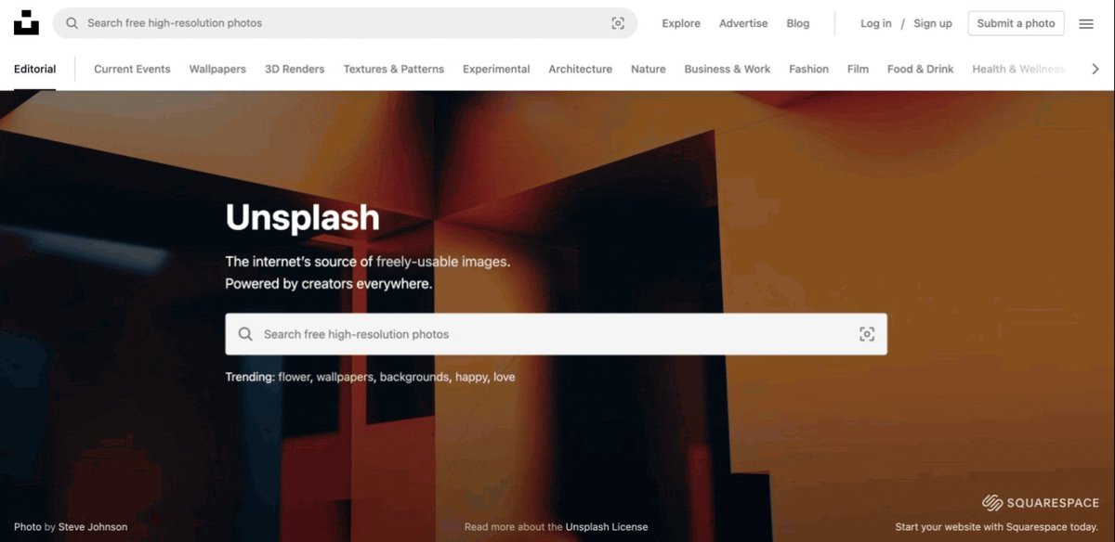1115x542 pixels.
Task: Open the Advertise page
Action: click(743, 23)
